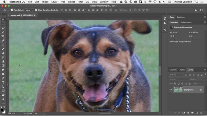Open the Edit Toolbar ellipsis
Image resolution: width=207 pixels, height=116 pixels.
click(x=3, y=103)
